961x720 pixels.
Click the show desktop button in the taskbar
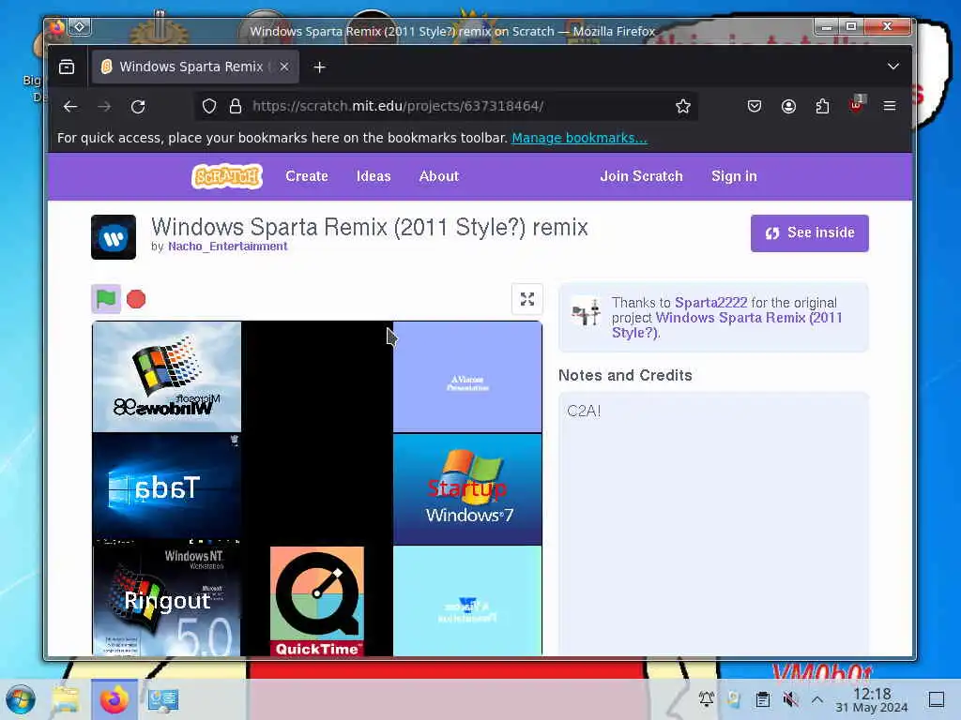(x=937, y=699)
